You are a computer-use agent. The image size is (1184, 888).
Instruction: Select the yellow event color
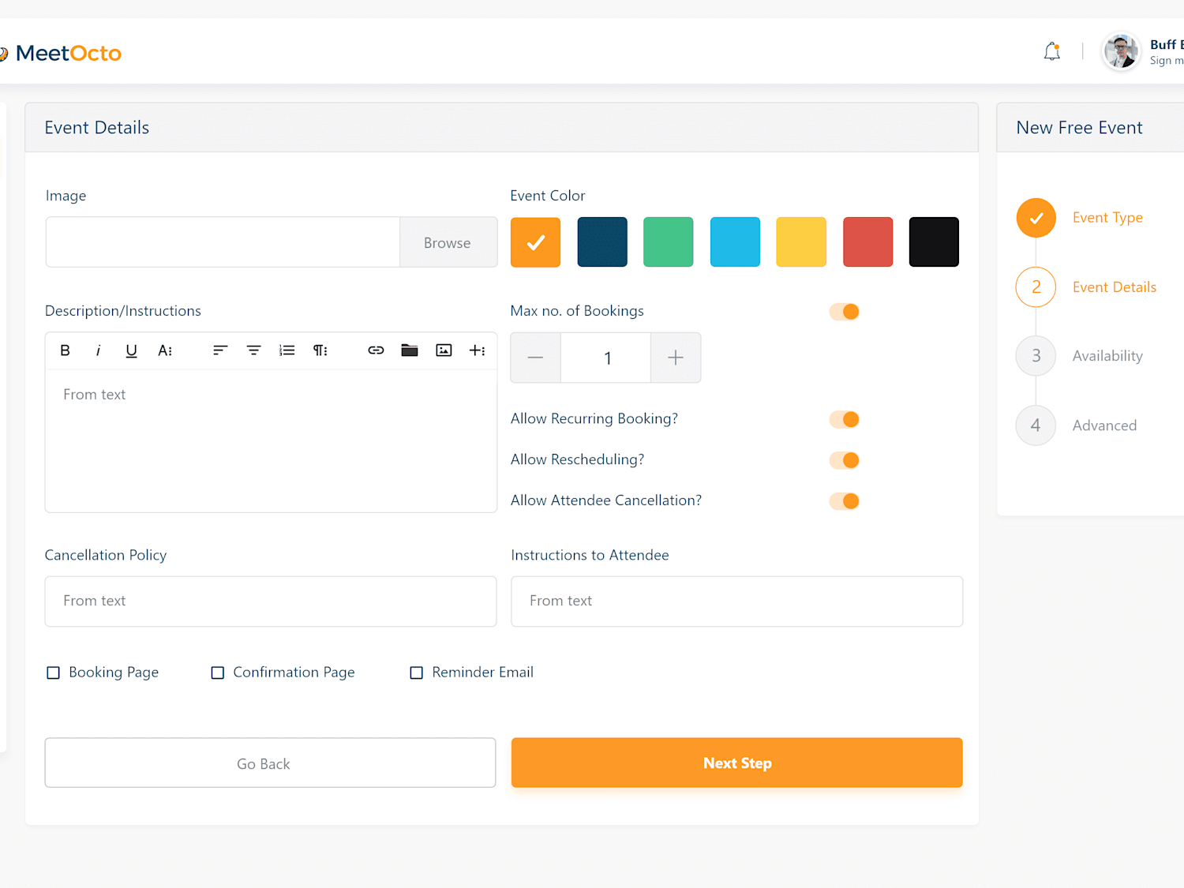[x=801, y=242]
